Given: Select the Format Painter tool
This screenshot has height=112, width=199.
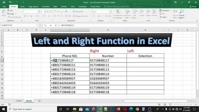Looking at the screenshot, I should [14, 17].
